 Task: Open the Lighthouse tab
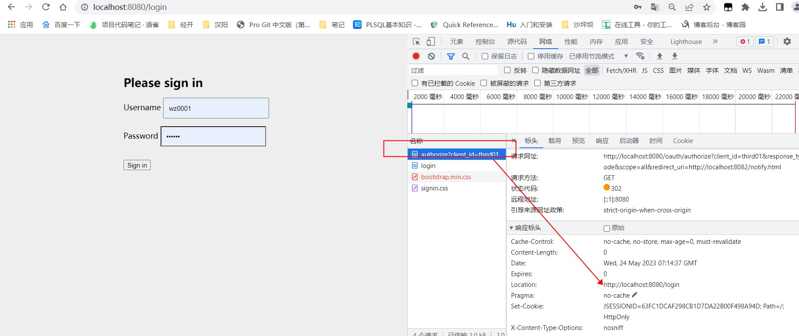coord(686,41)
